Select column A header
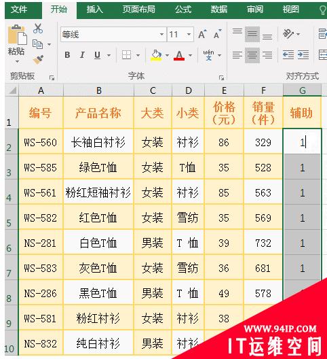This screenshot has width=327, height=359. pyautogui.click(x=41, y=90)
